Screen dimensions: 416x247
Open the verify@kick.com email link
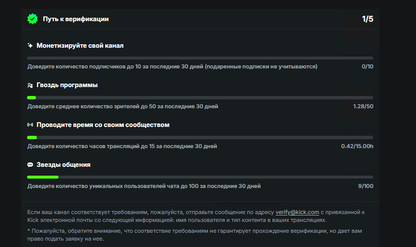coord(297,212)
